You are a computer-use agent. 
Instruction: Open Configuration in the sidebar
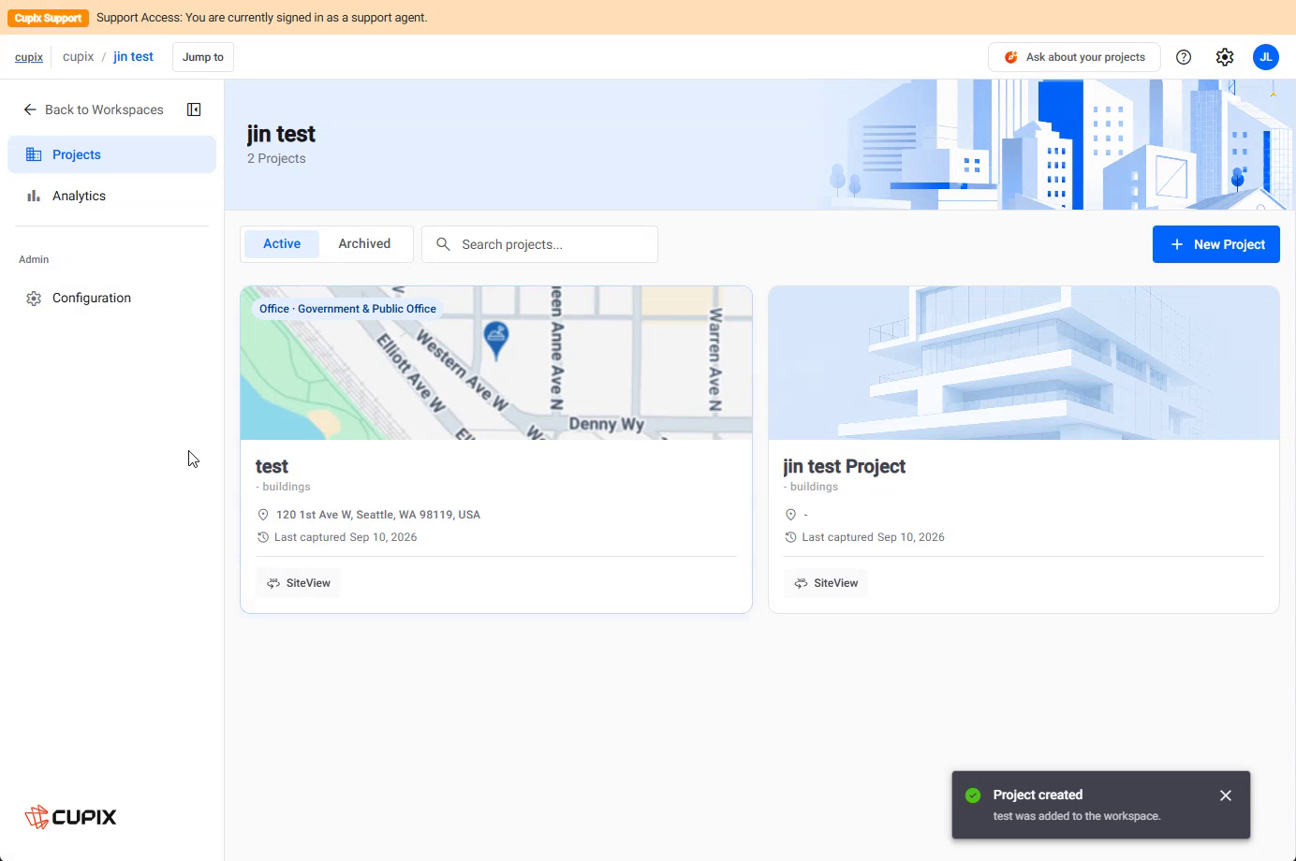(x=111, y=299)
